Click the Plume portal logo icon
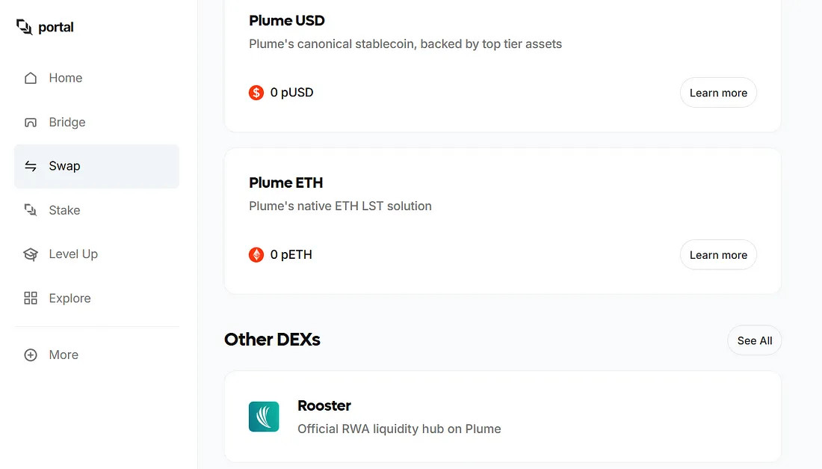This screenshot has width=822, height=469. [x=25, y=27]
